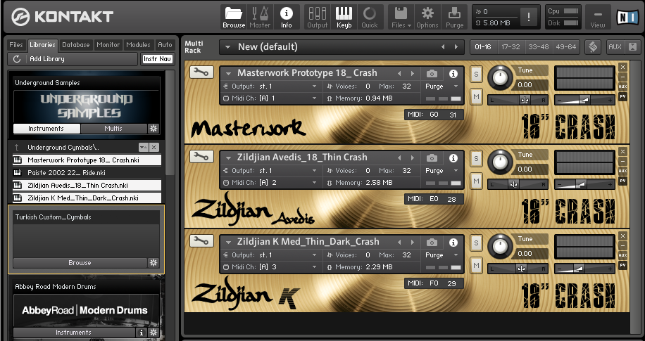The height and width of the screenshot is (341, 645).
Task: Open Midi Ch dropdown for Zildjian Avedis
Action: coord(314,182)
